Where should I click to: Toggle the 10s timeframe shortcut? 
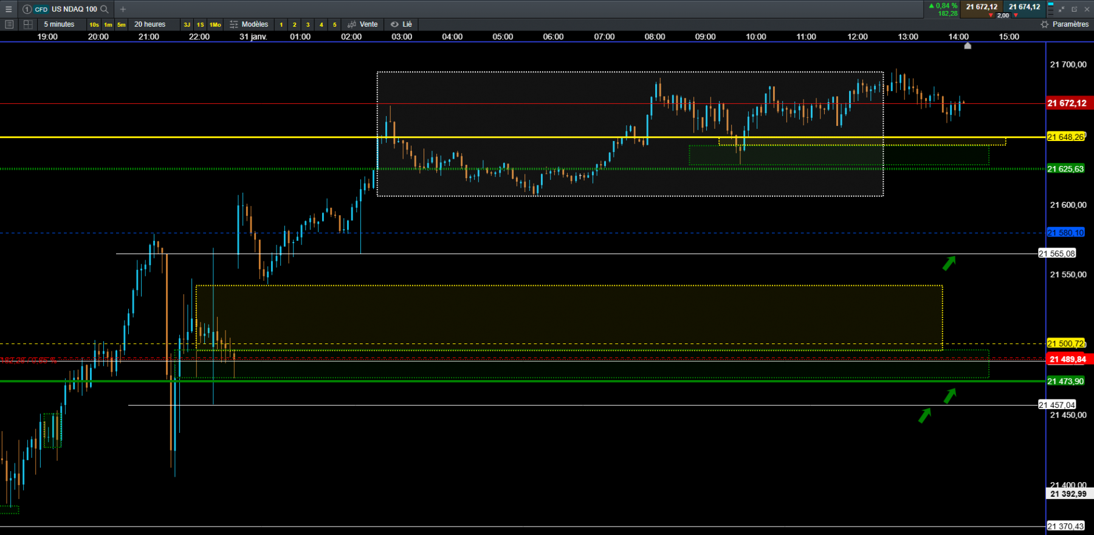pyautogui.click(x=94, y=25)
